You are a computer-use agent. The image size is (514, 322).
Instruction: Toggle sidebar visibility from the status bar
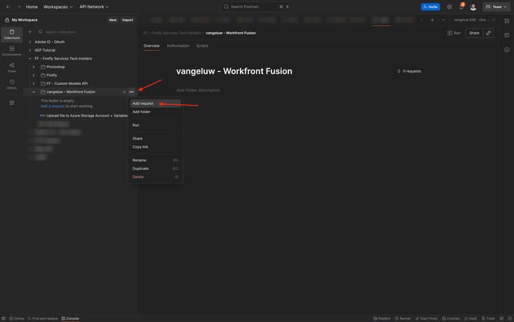[x=3, y=319]
